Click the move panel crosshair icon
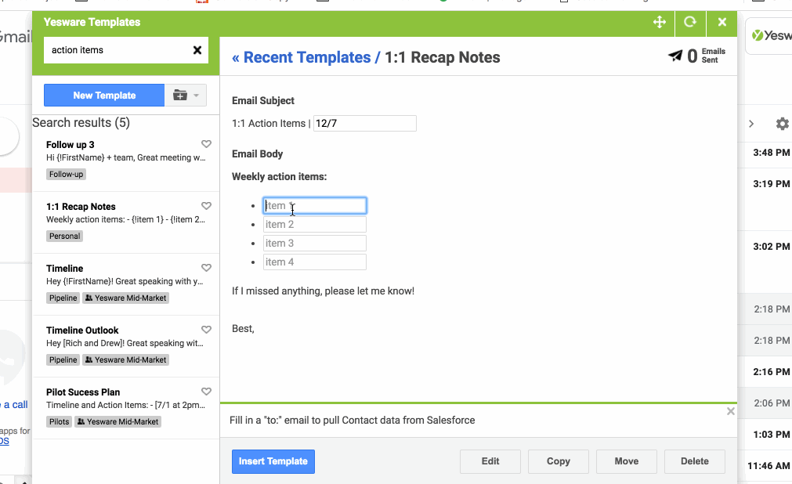The height and width of the screenshot is (484, 792). [659, 23]
